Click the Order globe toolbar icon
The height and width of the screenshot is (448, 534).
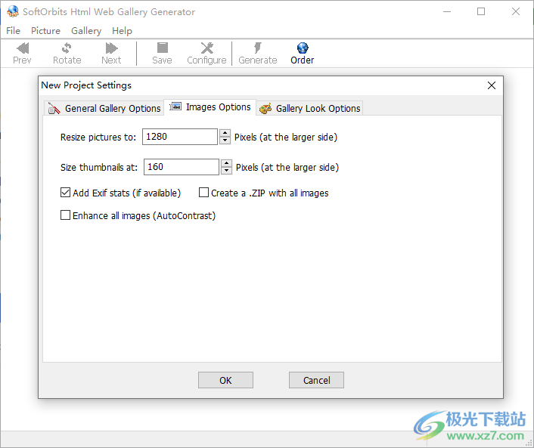[x=303, y=48]
